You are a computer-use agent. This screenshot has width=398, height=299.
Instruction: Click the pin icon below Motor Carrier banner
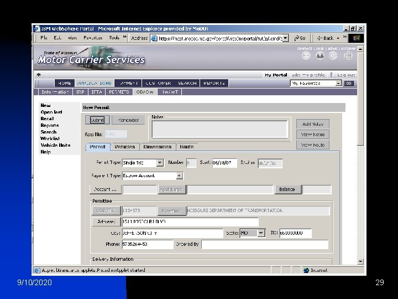pos(39,75)
